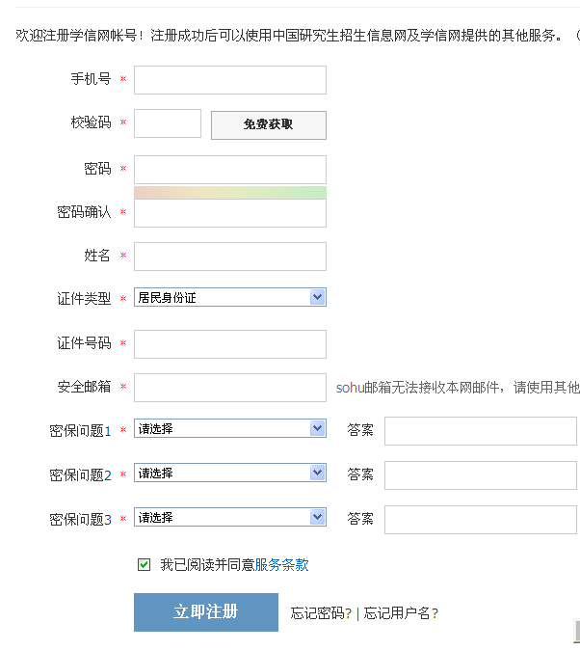Open the 服务条款 link
This screenshot has width=580, height=650.
click(x=281, y=564)
